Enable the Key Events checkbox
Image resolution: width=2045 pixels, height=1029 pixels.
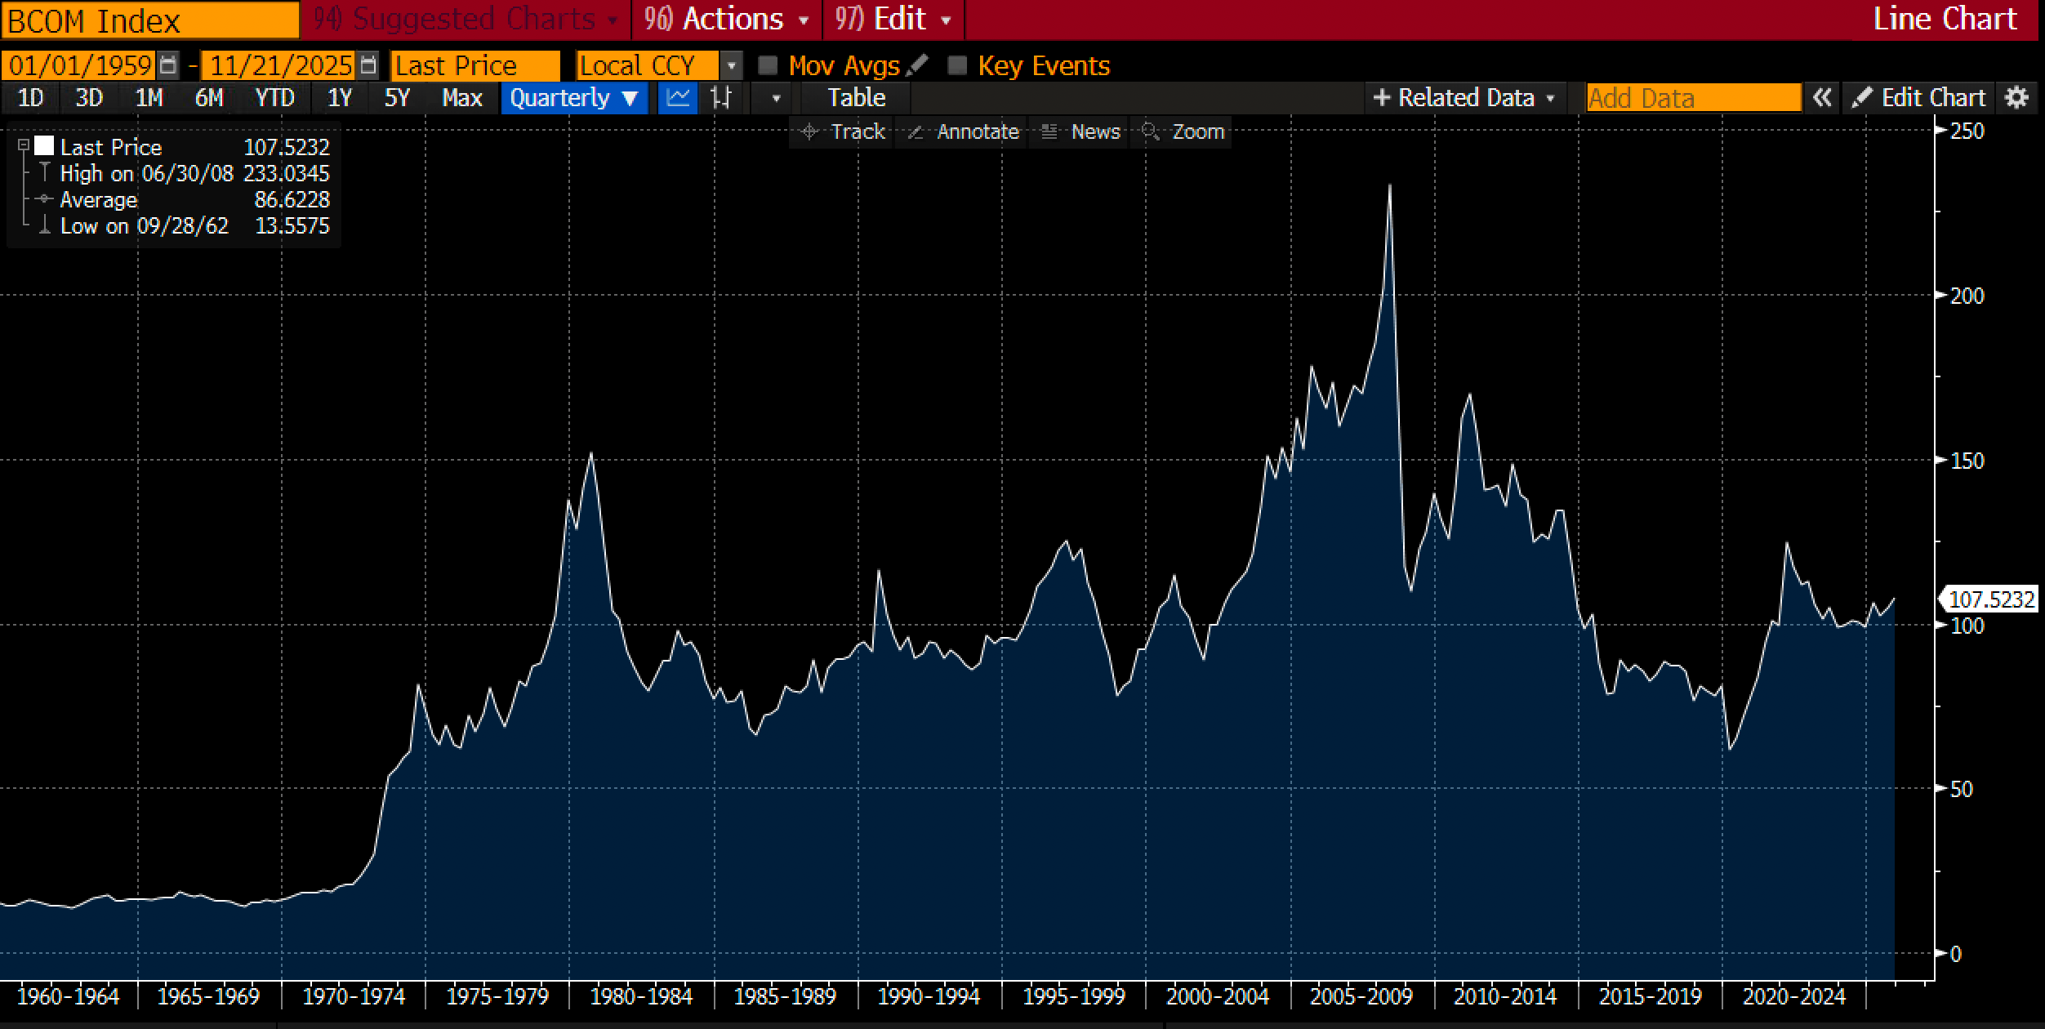pos(957,65)
